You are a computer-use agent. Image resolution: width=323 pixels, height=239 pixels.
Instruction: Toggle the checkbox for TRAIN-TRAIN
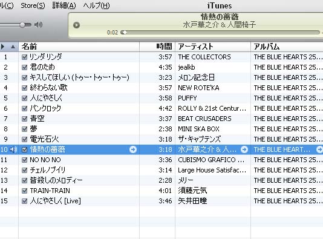click(x=25, y=191)
